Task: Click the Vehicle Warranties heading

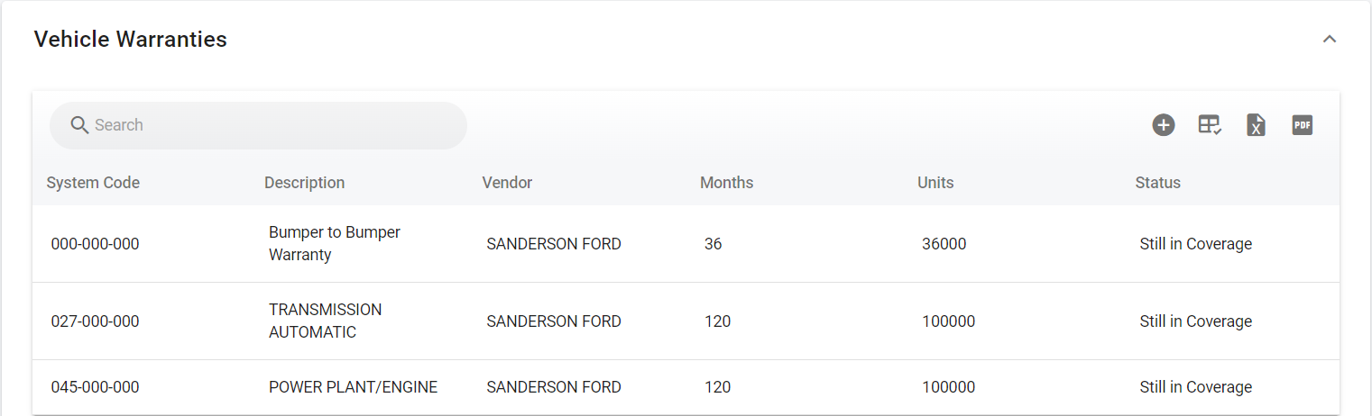Action: point(130,40)
